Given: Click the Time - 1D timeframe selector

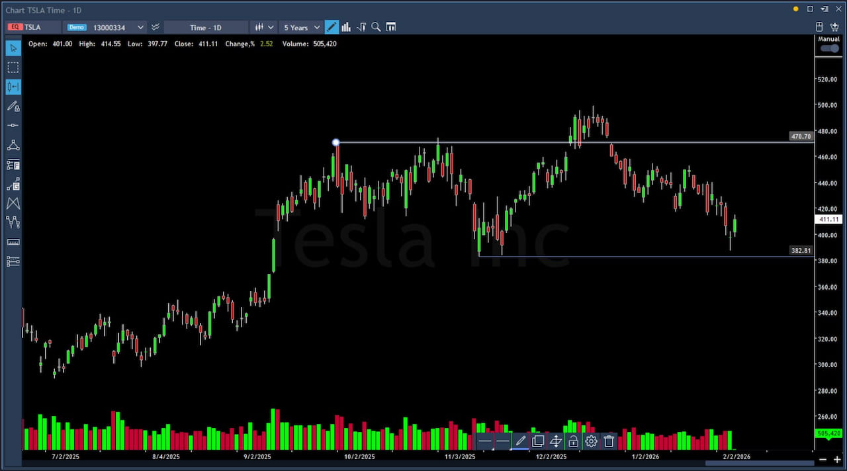Looking at the screenshot, I should coord(206,27).
